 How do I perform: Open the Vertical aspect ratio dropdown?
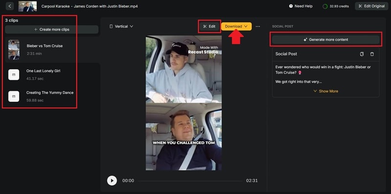[121, 26]
